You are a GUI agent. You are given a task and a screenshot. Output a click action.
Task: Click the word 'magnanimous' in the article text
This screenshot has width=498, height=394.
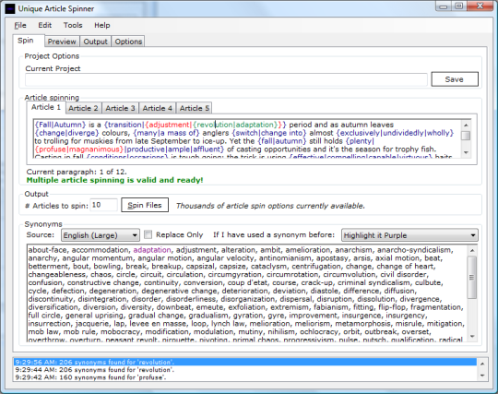coord(95,149)
